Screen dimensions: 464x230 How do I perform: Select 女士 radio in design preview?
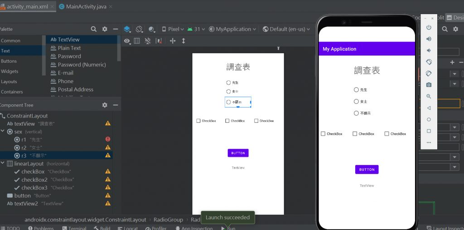228,92
